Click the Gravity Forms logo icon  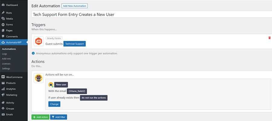coord(38,41)
